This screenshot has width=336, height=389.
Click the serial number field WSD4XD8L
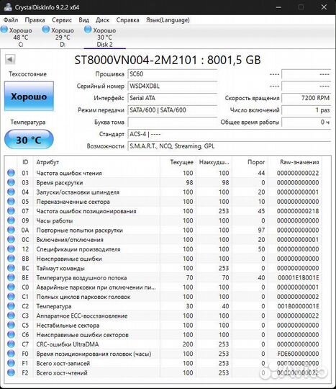[x=173, y=86]
